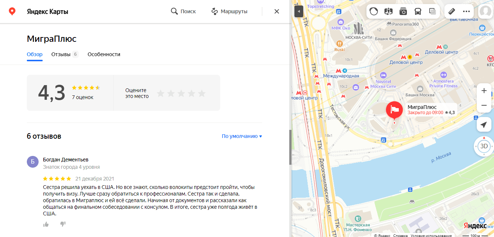Open Маршруты route planner

229,11
